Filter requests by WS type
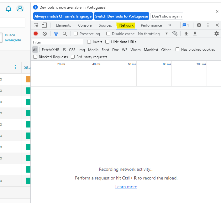Screen dimensions: 221x203 pos(124,50)
